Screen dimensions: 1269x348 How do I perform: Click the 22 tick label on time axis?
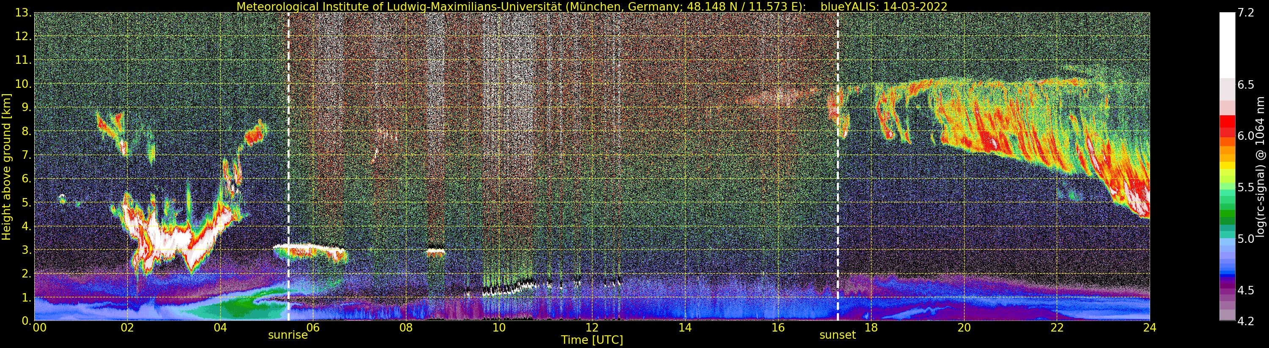[1057, 327]
